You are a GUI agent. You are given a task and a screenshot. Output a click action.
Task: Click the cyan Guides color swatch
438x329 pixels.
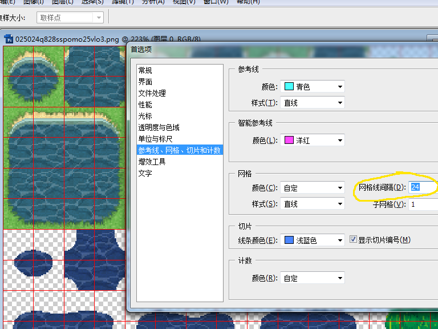(x=289, y=86)
